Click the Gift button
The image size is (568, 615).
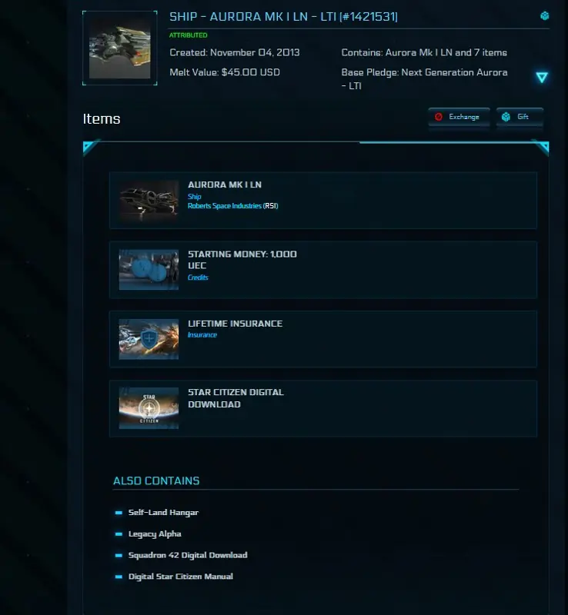pyautogui.click(x=520, y=117)
